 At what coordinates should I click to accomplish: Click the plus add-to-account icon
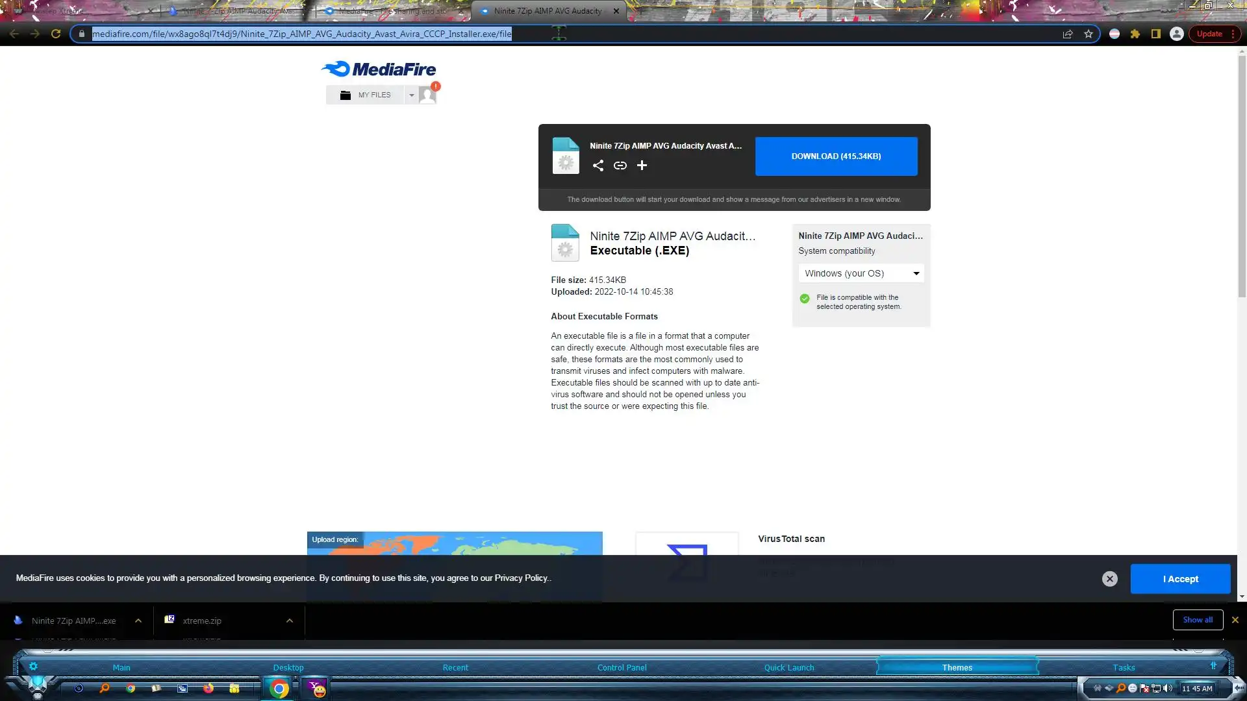pos(642,166)
